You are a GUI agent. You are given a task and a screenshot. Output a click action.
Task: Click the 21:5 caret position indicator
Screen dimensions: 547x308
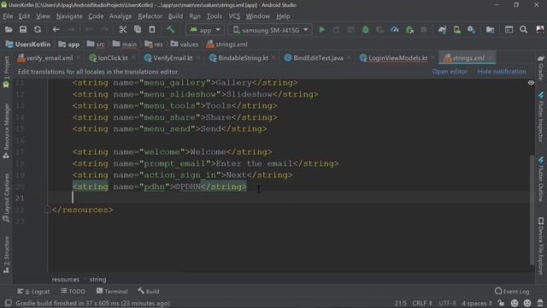(401, 303)
